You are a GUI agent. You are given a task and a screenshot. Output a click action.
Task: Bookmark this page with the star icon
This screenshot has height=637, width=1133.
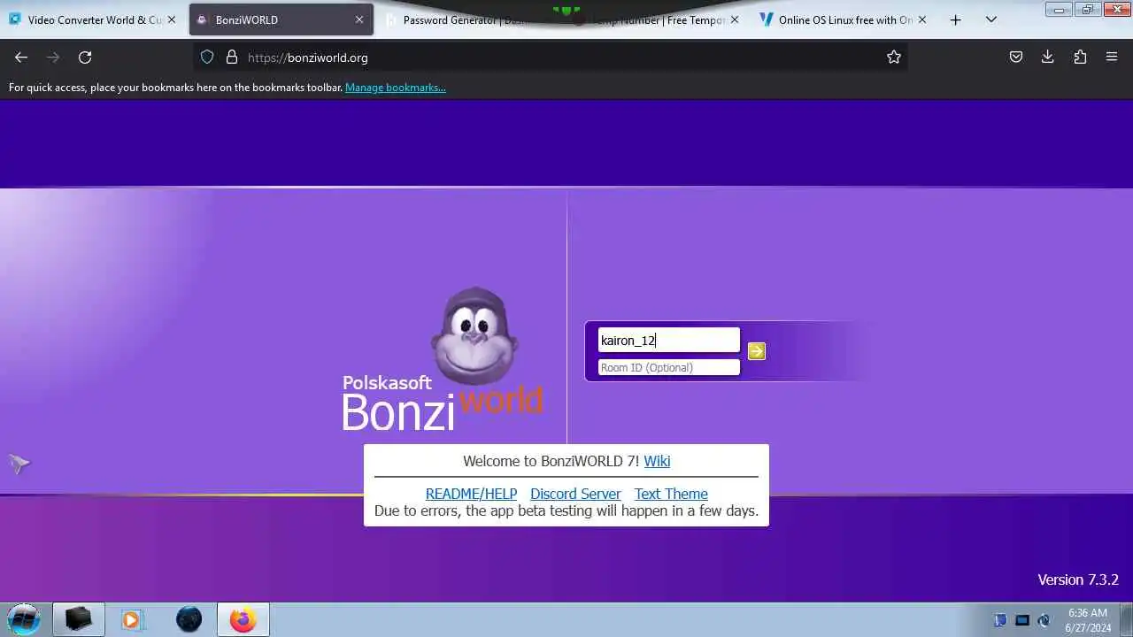pyautogui.click(x=894, y=58)
